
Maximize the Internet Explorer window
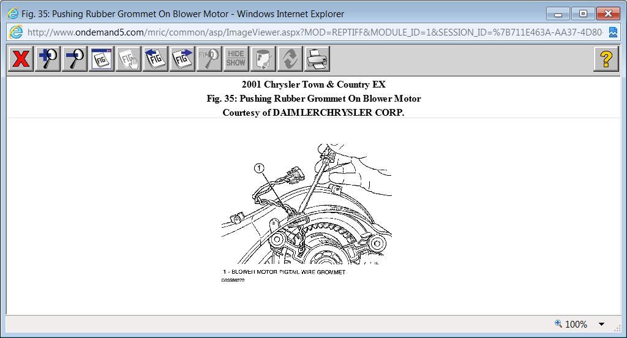pyautogui.click(x=583, y=14)
